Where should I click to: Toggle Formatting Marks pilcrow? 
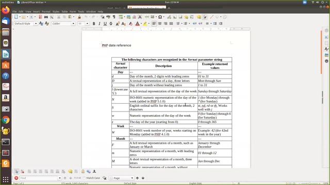pos(114,17)
